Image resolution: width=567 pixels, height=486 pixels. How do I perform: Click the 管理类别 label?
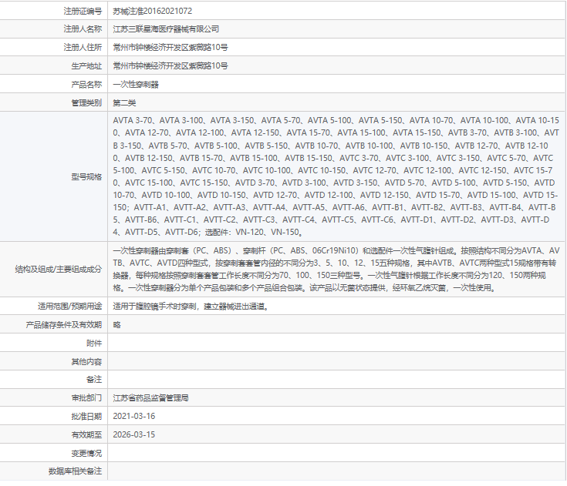(x=86, y=103)
